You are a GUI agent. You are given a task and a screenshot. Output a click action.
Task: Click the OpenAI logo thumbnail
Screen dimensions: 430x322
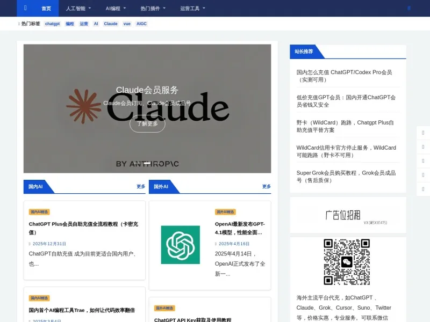click(x=181, y=245)
